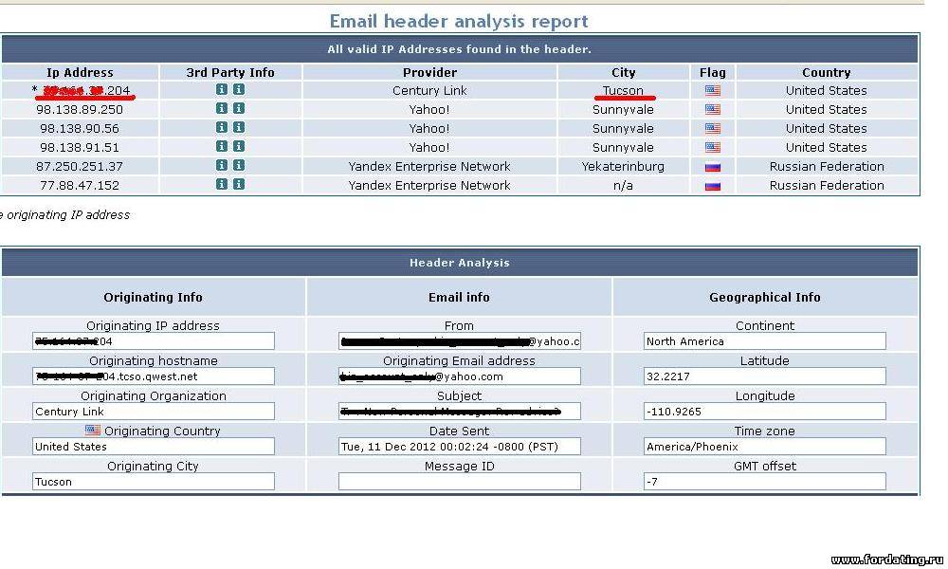Image resolution: width=948 pixels, height=569 pixels.
Task: Click the Russian flag for 77.88.47.152
Action: [x=712, y=186]
